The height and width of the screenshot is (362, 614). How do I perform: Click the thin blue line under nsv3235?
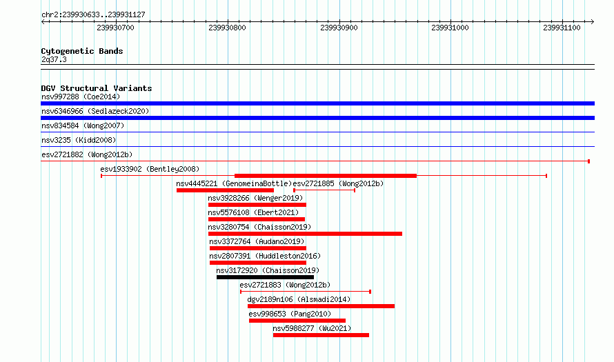coord(317,147)
